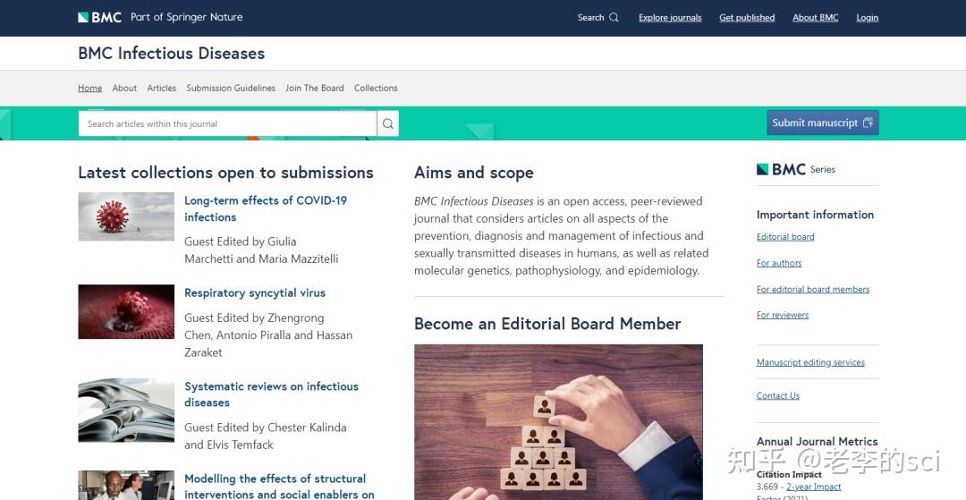Open the Editorial board sidebar link
The image size is (966, 500).
click(x=785, y=237)
